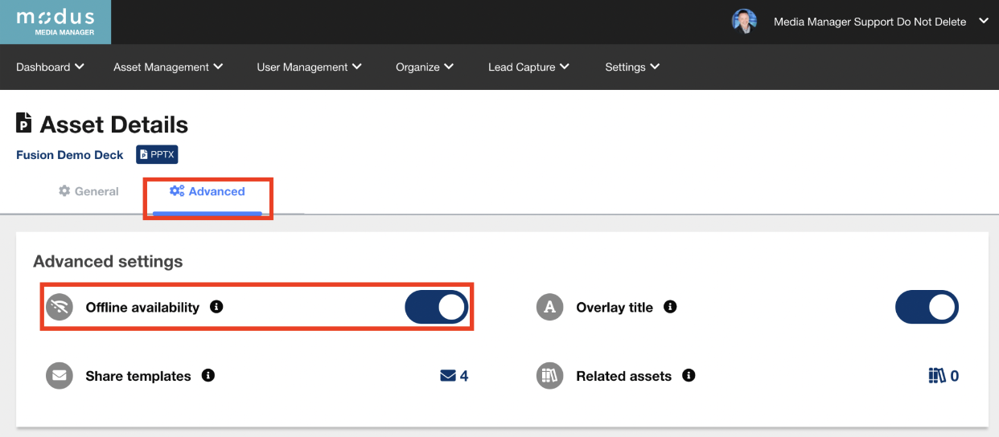The image size is (999, 437).
Task: Click the Overlay title info icon
Action: tap(670, 307)
